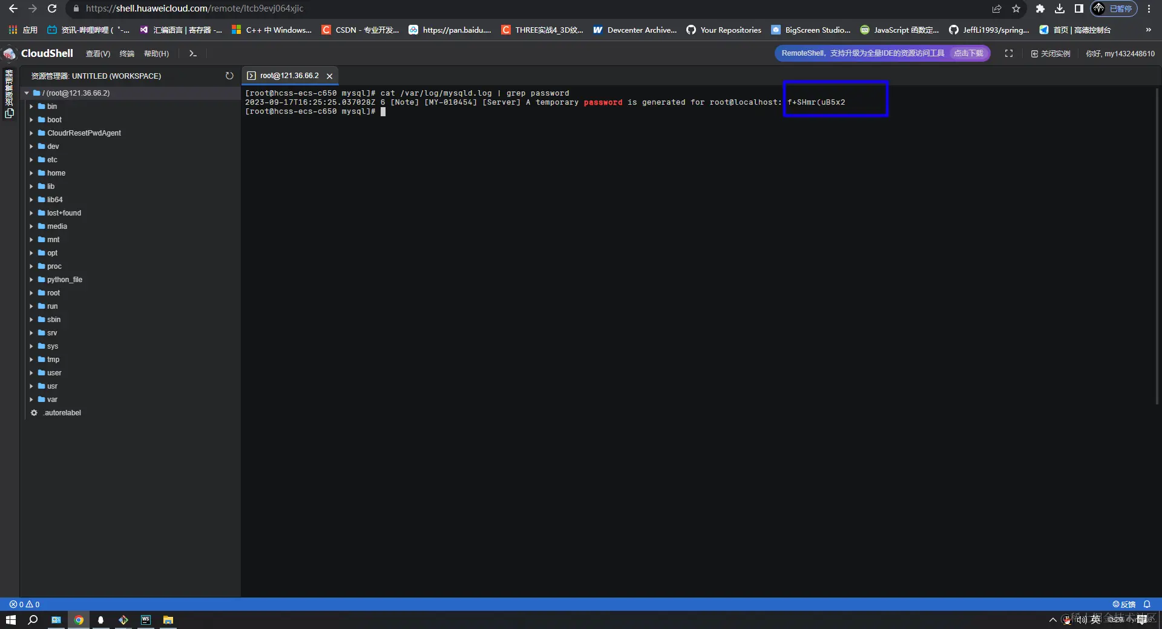Show more bookmarks chevron
This screenshot has height=629, width=1162.
[1149, 30]
